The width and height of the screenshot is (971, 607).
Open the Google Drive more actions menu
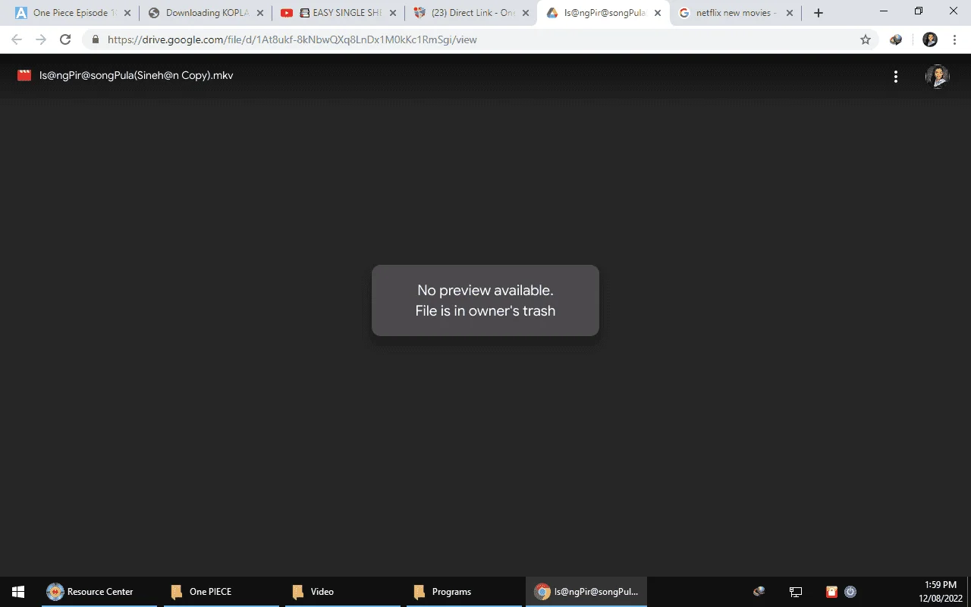896,77
